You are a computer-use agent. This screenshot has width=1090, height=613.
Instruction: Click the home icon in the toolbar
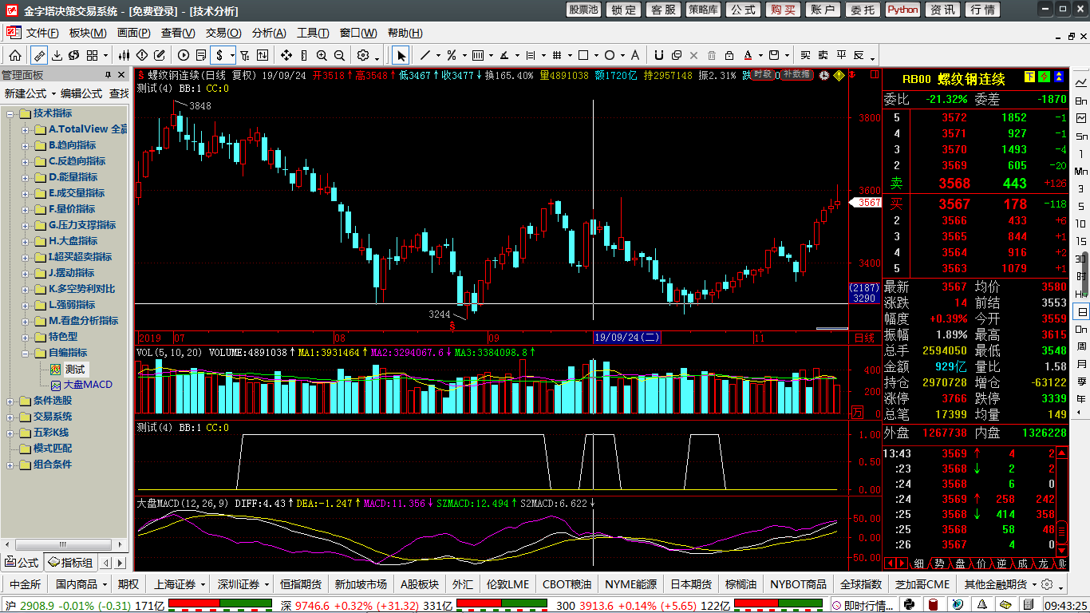tap(15, 55)
